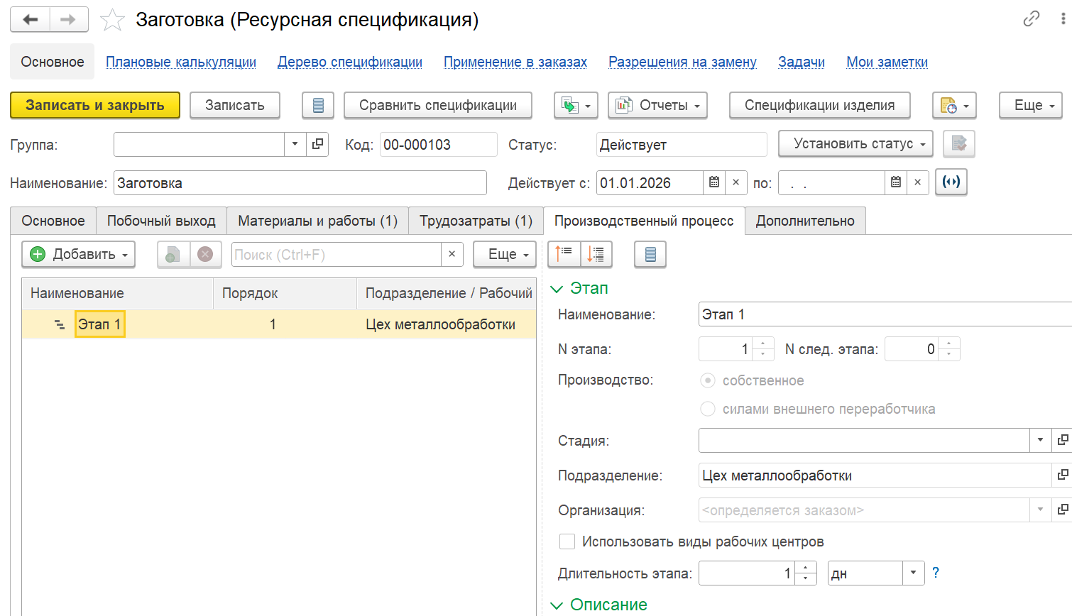Image resolution: width=1072 pixels, height=616 pixels.
Task: Expand the Группа dropdown list
Action: pos(295,144)
